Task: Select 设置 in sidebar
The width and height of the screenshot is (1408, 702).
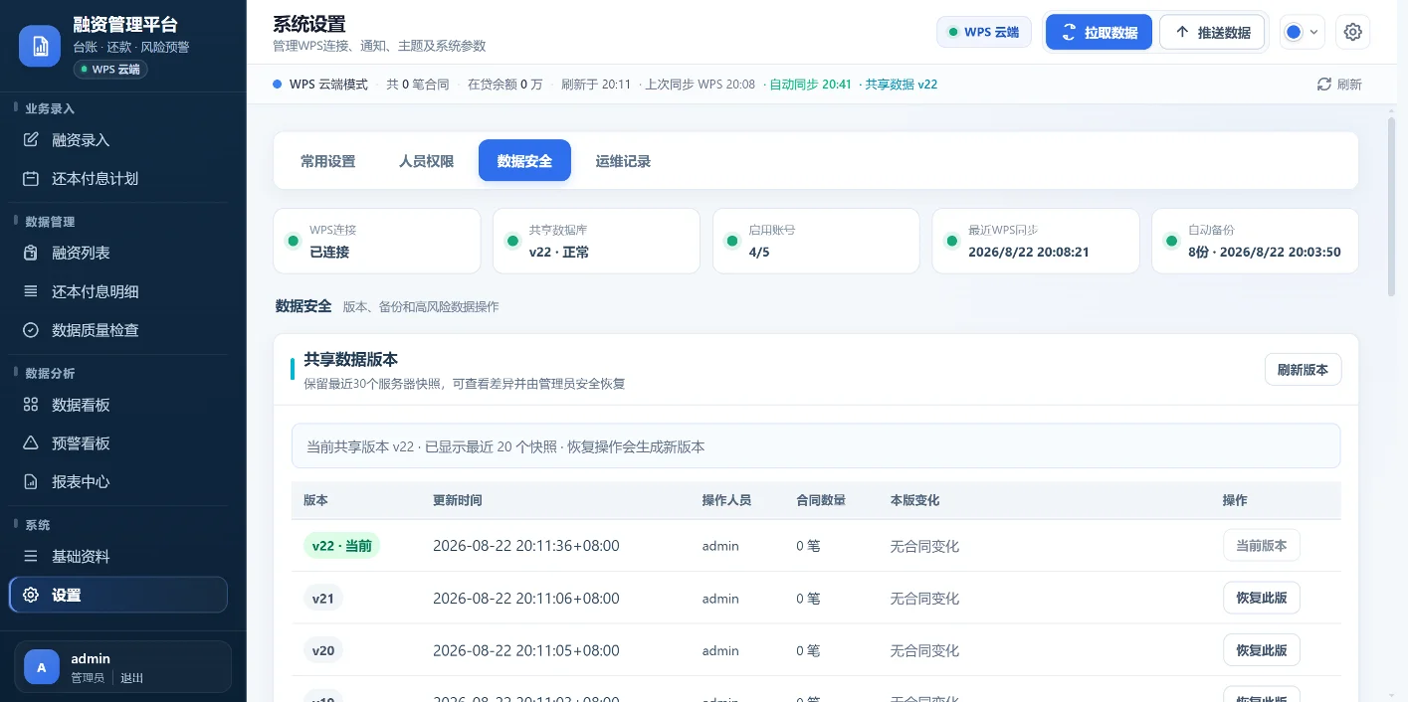Action: point(118,595)
